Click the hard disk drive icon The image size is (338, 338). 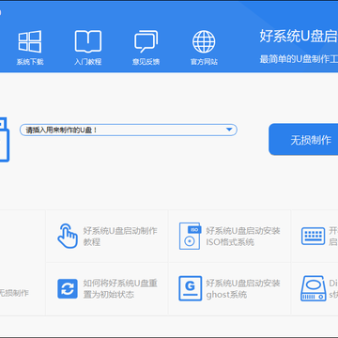pos(313,288)
